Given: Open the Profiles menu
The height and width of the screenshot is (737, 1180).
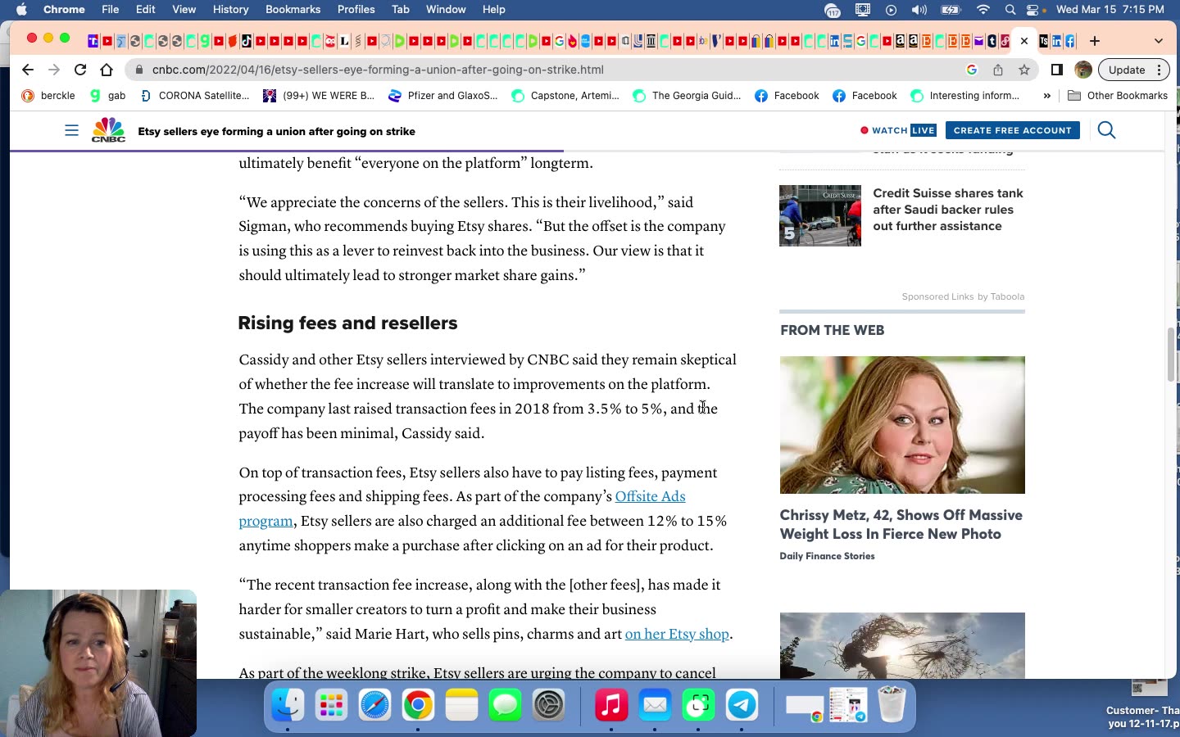Looking at the screenshot, I should [356, 10].
